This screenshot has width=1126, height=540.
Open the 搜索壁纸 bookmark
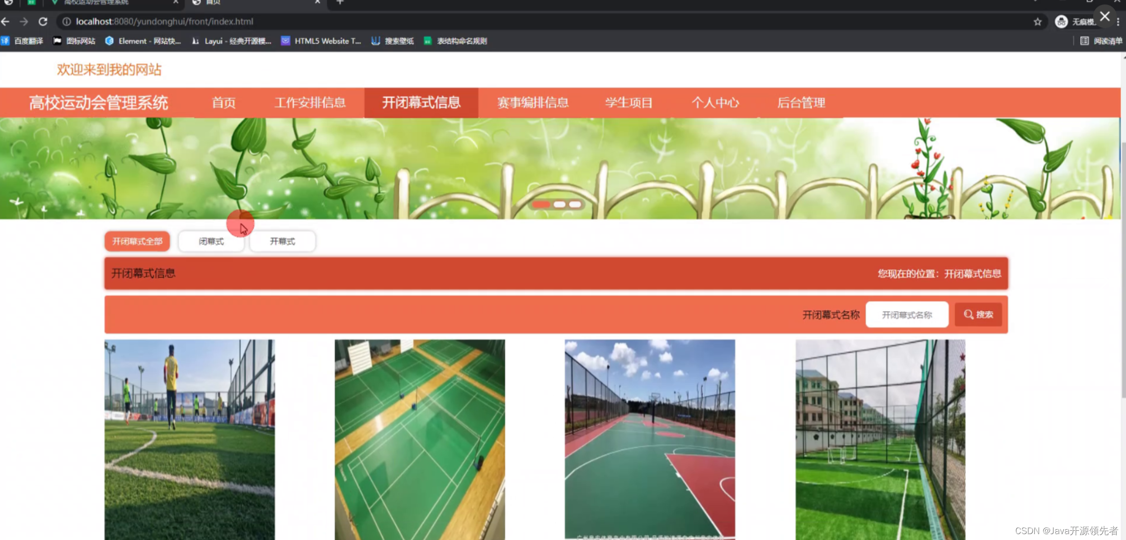[x=392, y=41]
